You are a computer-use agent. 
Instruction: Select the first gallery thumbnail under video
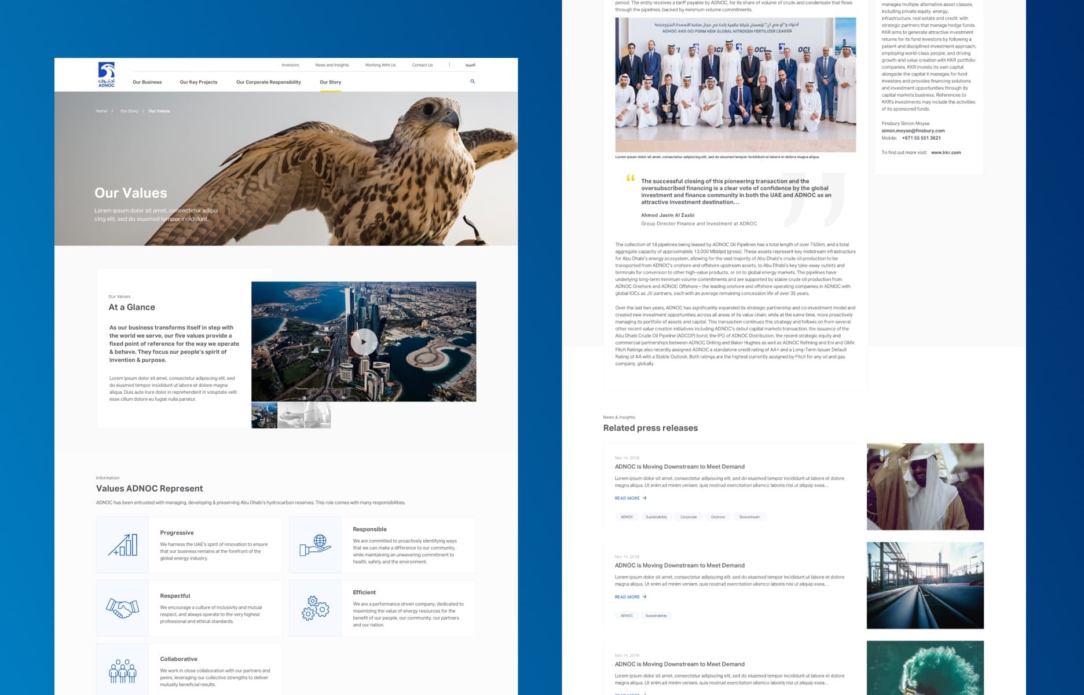pos(264,415)
